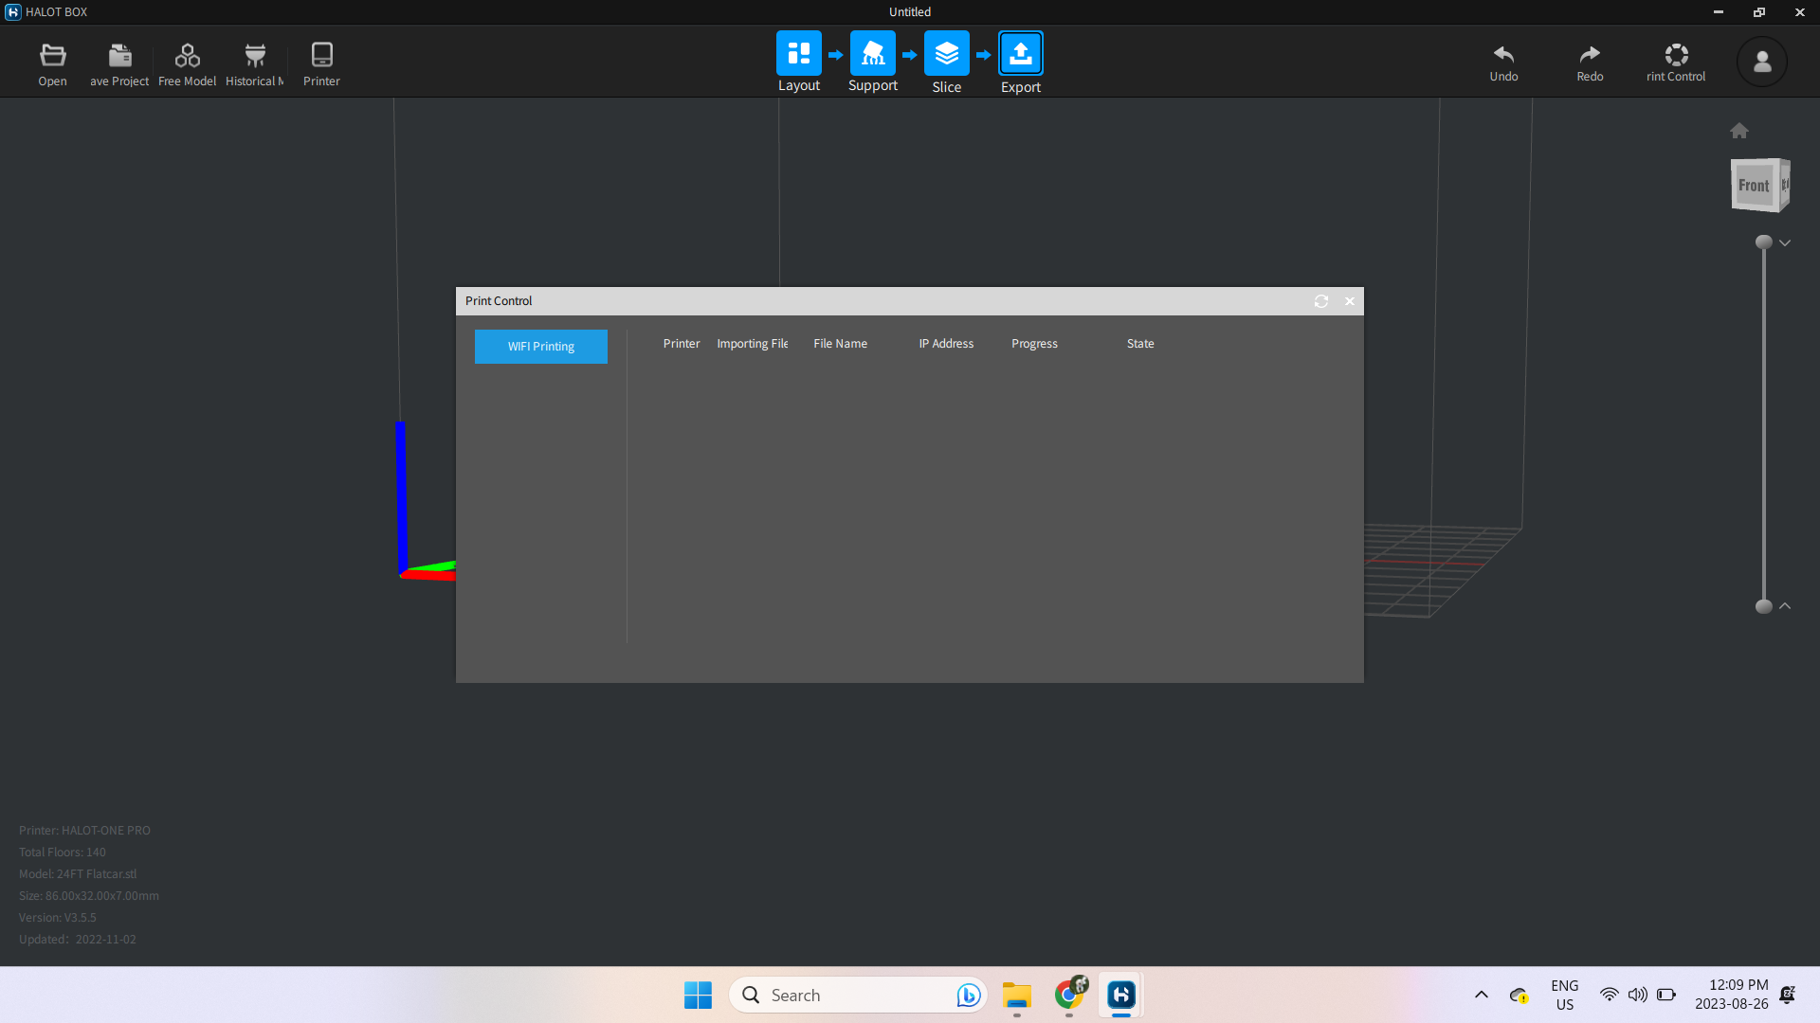Open Print Control from toolbar
This screenshot has height=1023, width=1820.
coord(1675,62)
